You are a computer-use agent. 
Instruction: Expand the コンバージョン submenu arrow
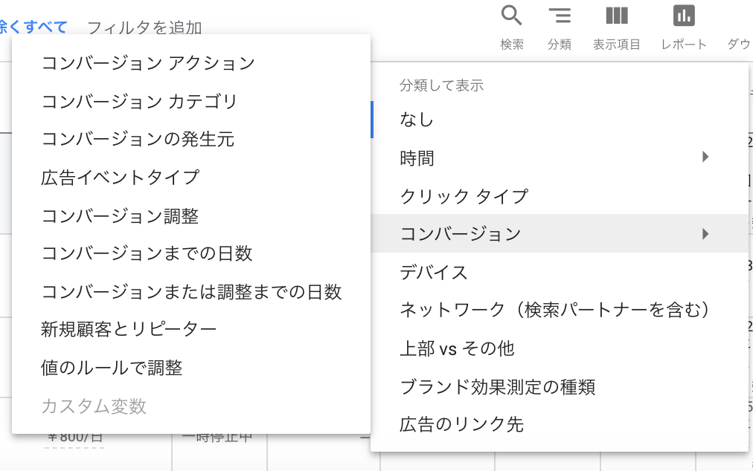(705, 233)
